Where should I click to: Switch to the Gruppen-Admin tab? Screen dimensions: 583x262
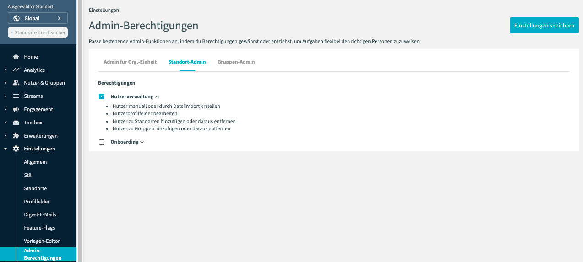(x=236, y=62)
